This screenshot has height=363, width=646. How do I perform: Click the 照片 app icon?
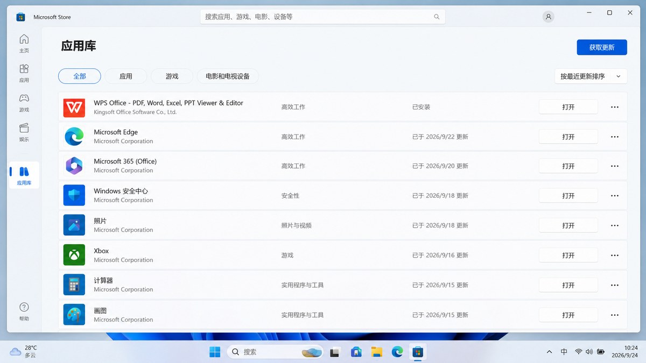pyautogui.click(x=74, y=225)
